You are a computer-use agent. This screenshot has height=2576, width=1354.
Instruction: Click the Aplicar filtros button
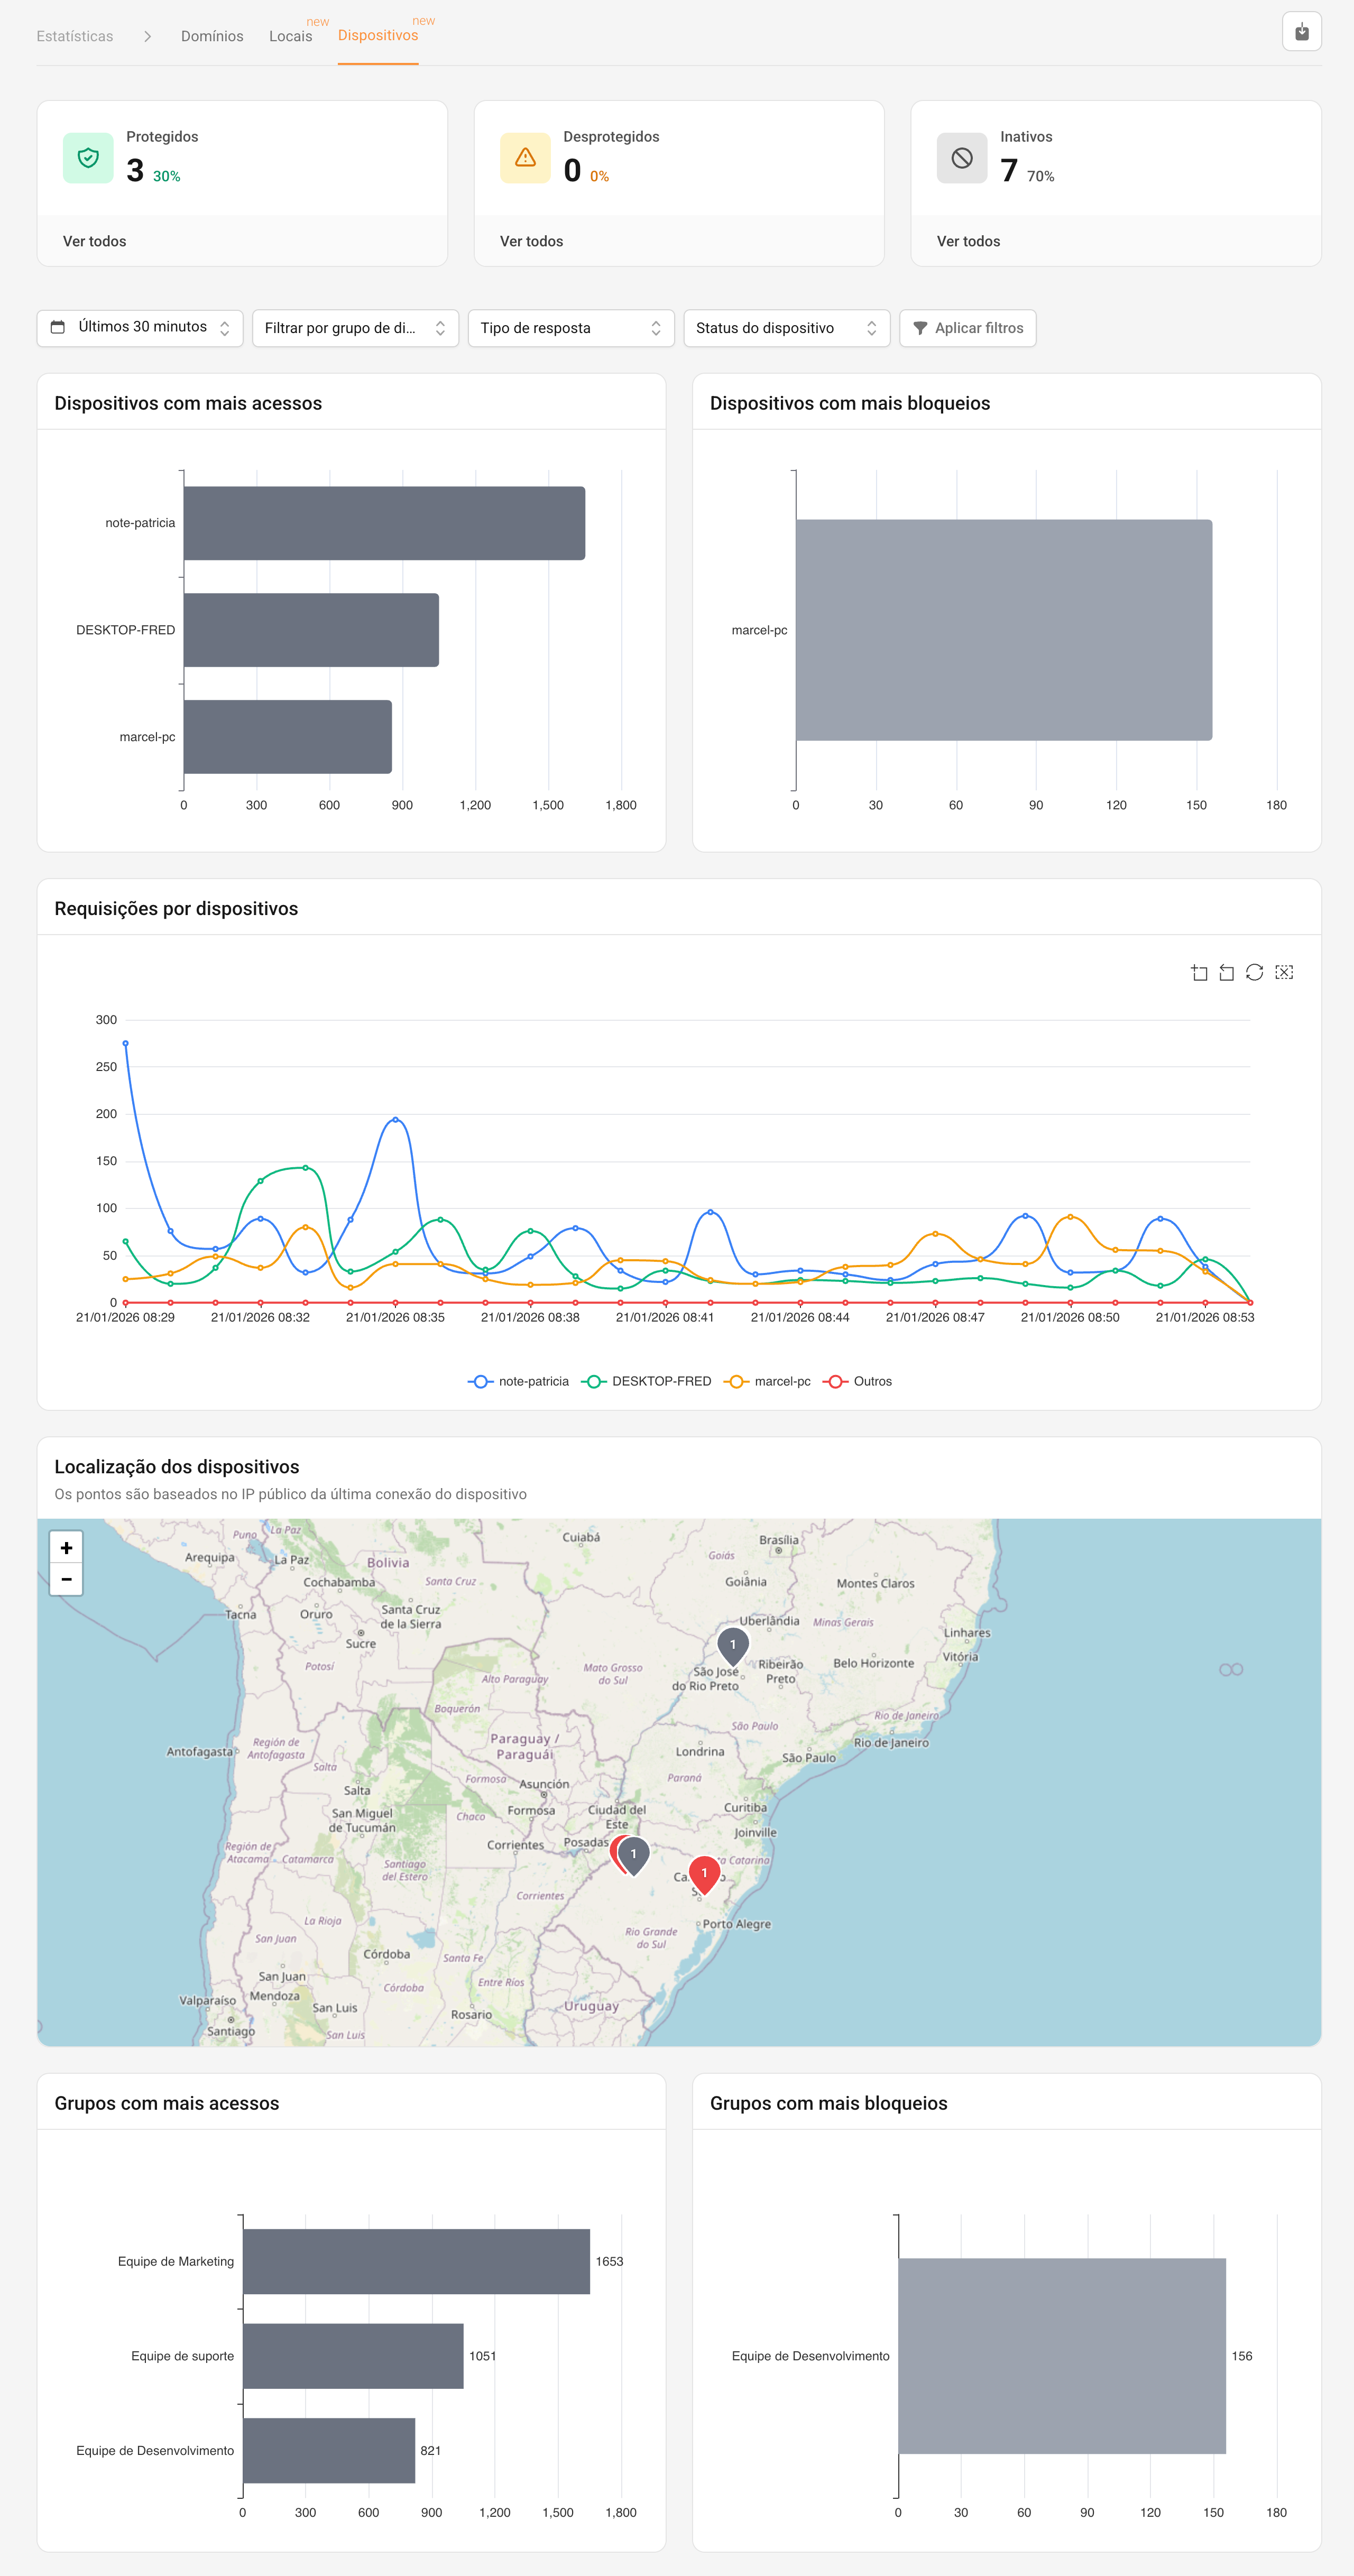coord(967,328)
